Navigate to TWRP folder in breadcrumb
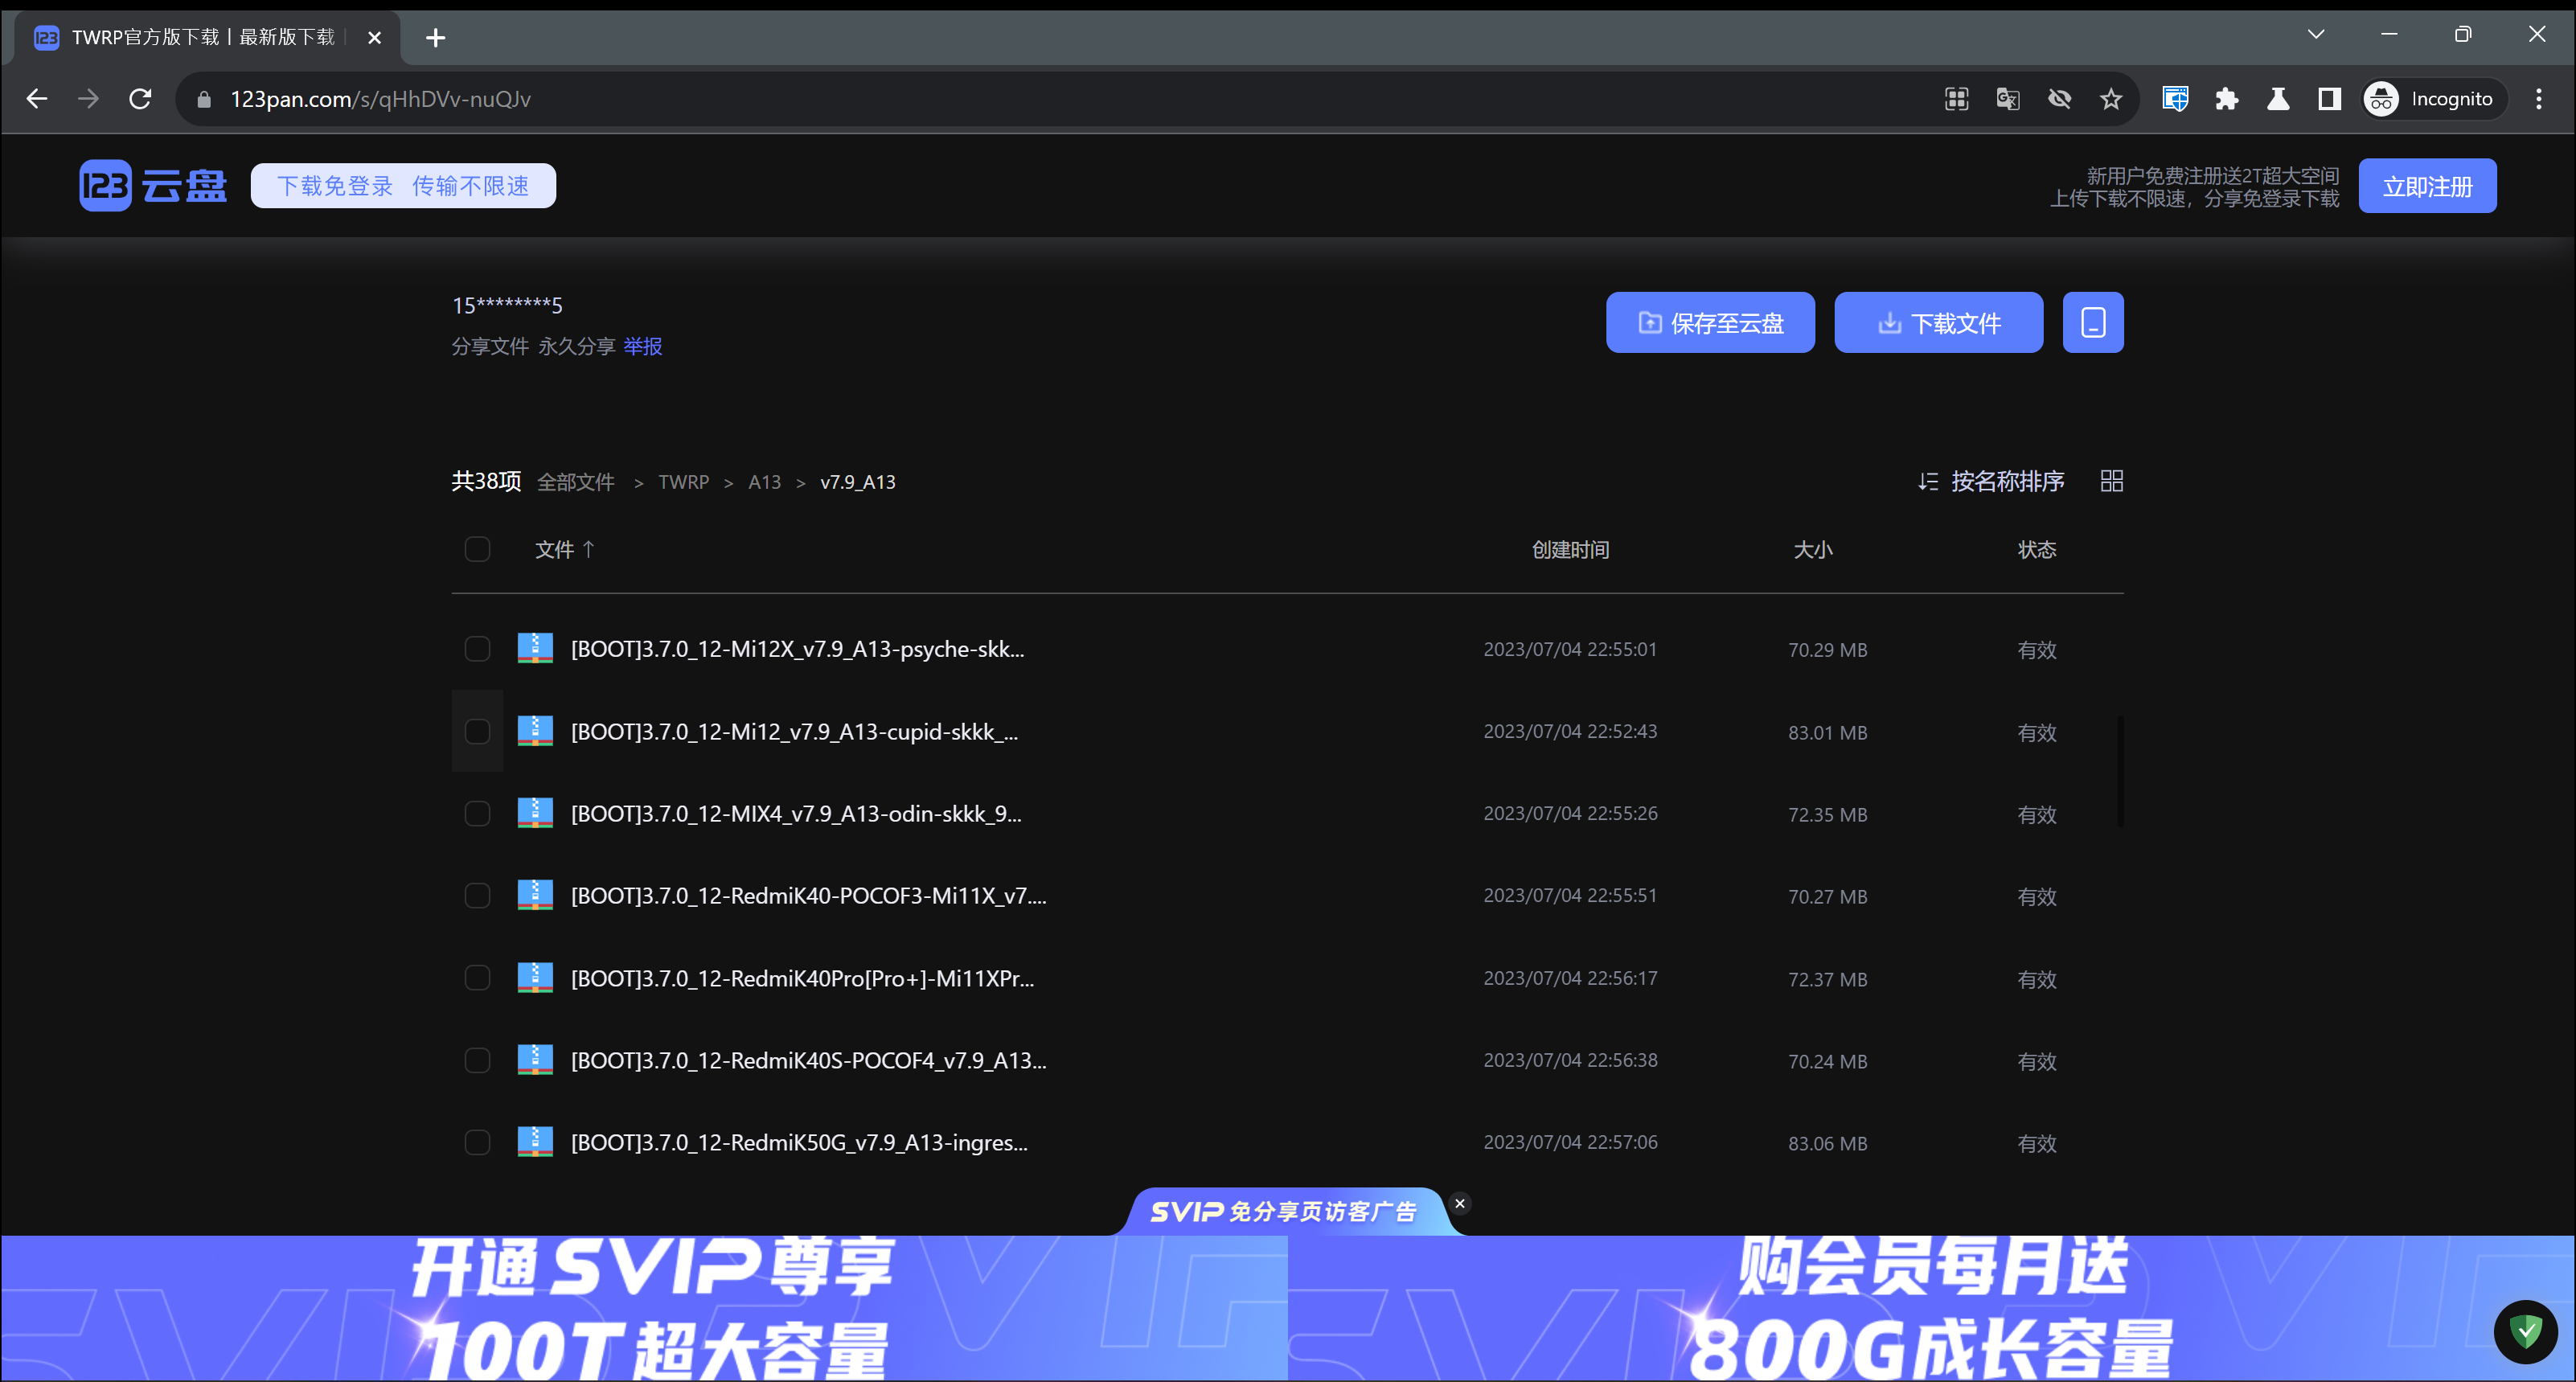This screenshot has width=2576, height=1382. pos(684,482)
